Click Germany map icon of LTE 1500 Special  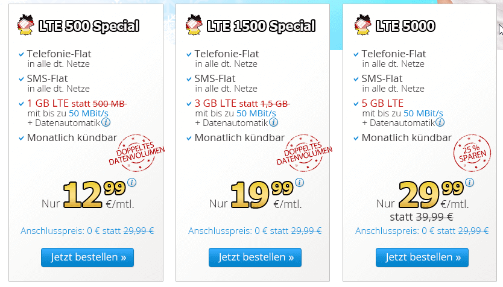pyautogui.click(x=194, y=26)
